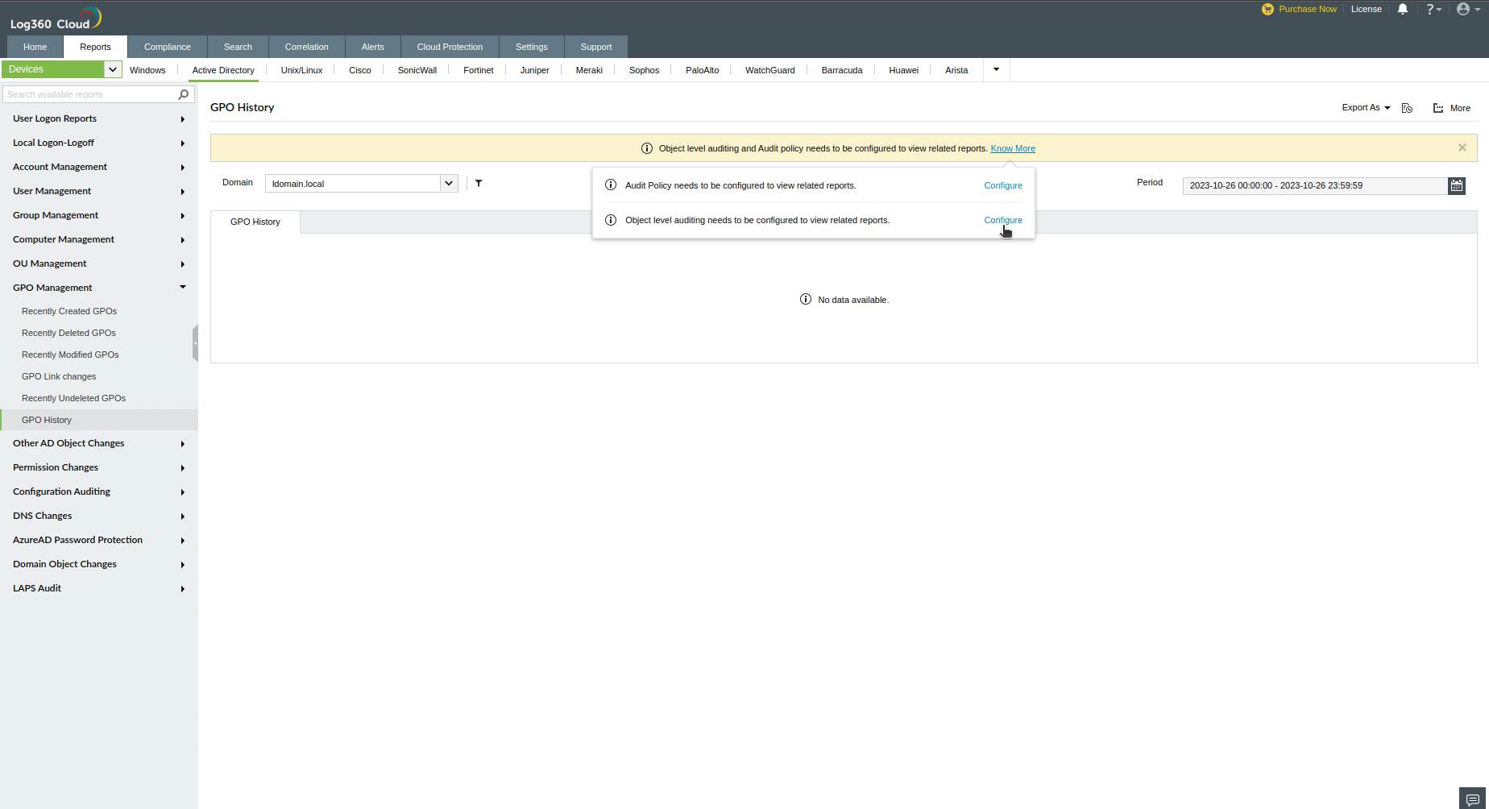Image resolution: width=1489 pixels, height=809 pixels.
Task: Select the Windows device category
Action: point(147,70)
